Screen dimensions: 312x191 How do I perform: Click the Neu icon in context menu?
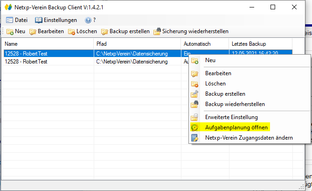[x=194, y=61]
